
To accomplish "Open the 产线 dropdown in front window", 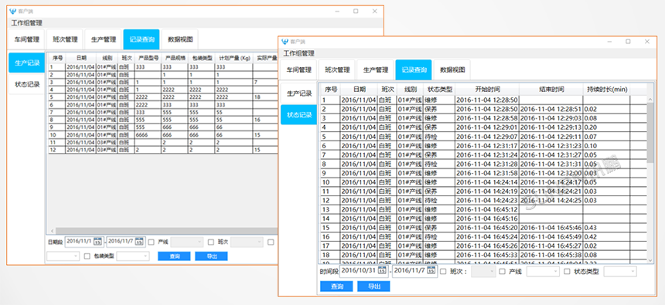I will pos(543,272).
